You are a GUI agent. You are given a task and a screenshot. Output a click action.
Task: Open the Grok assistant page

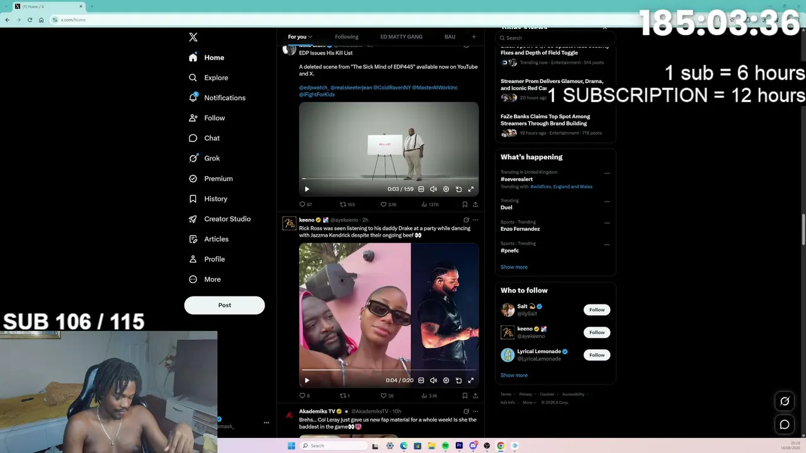pos(204,158)
